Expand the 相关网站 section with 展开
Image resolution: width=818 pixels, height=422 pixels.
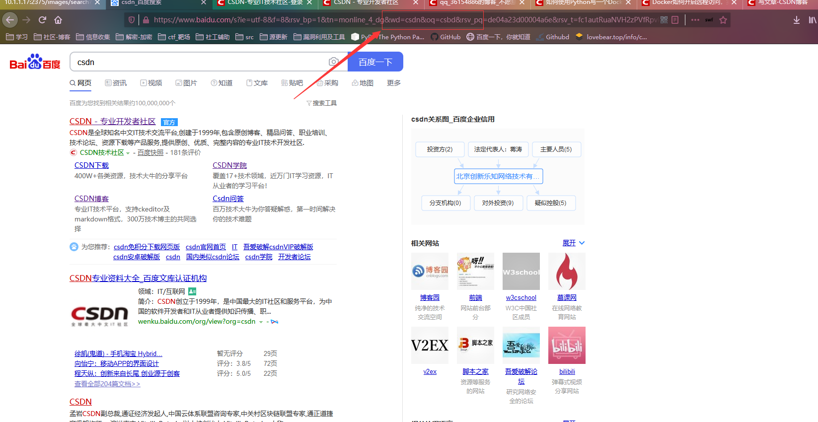[x=574, y=243]
